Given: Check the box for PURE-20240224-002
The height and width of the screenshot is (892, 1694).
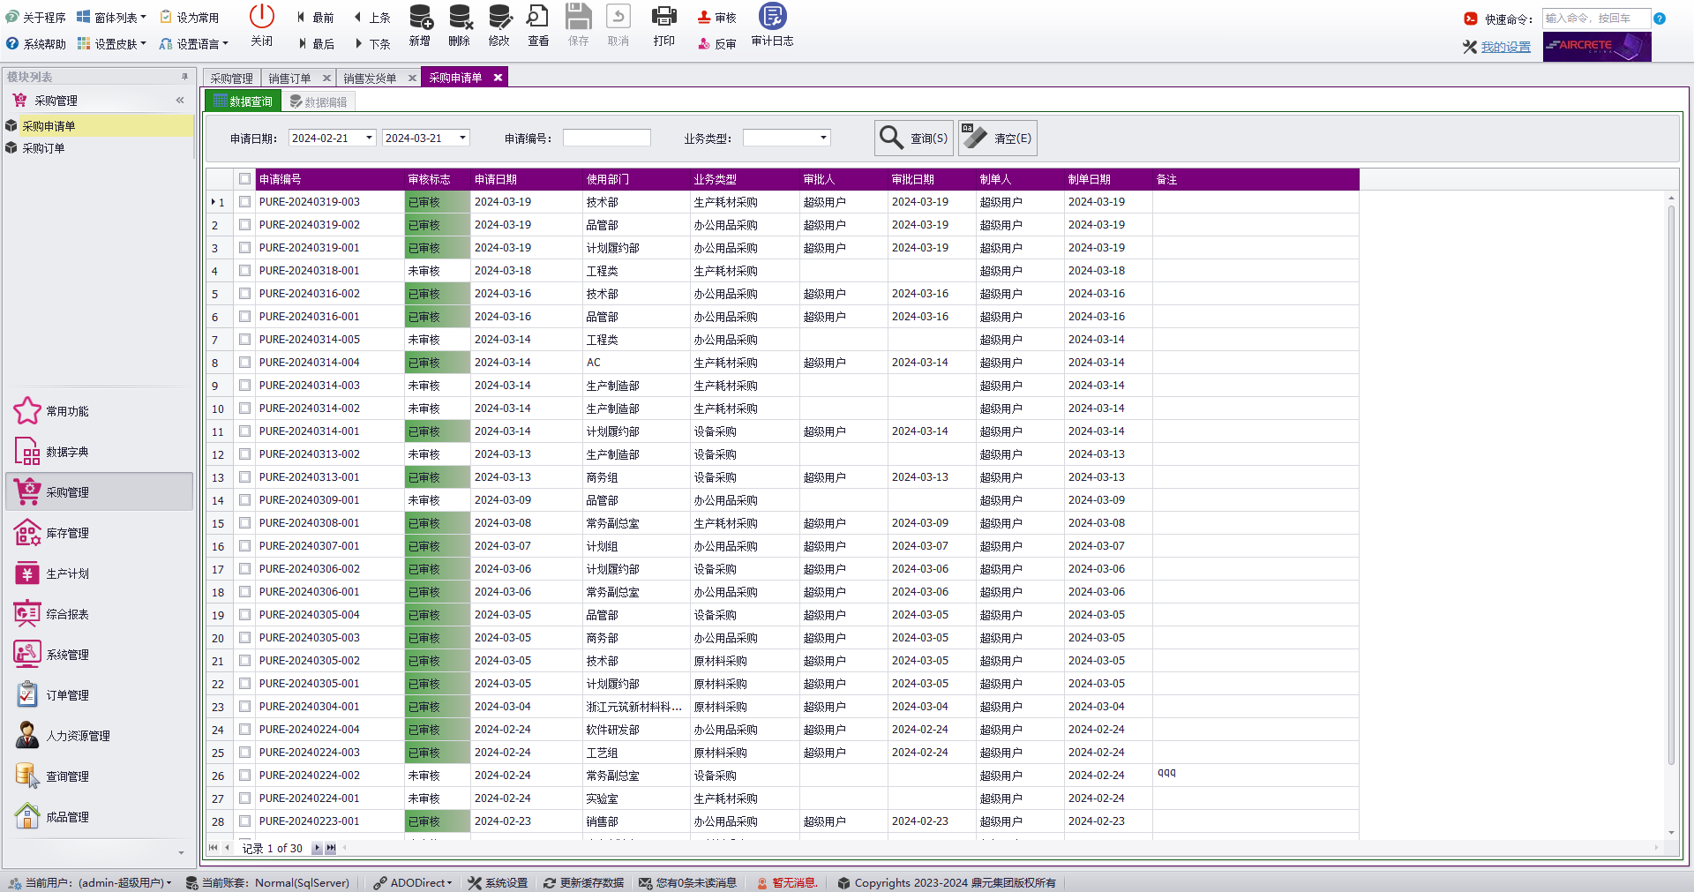Looking at the screenshot, I should (x=244, y=776).
